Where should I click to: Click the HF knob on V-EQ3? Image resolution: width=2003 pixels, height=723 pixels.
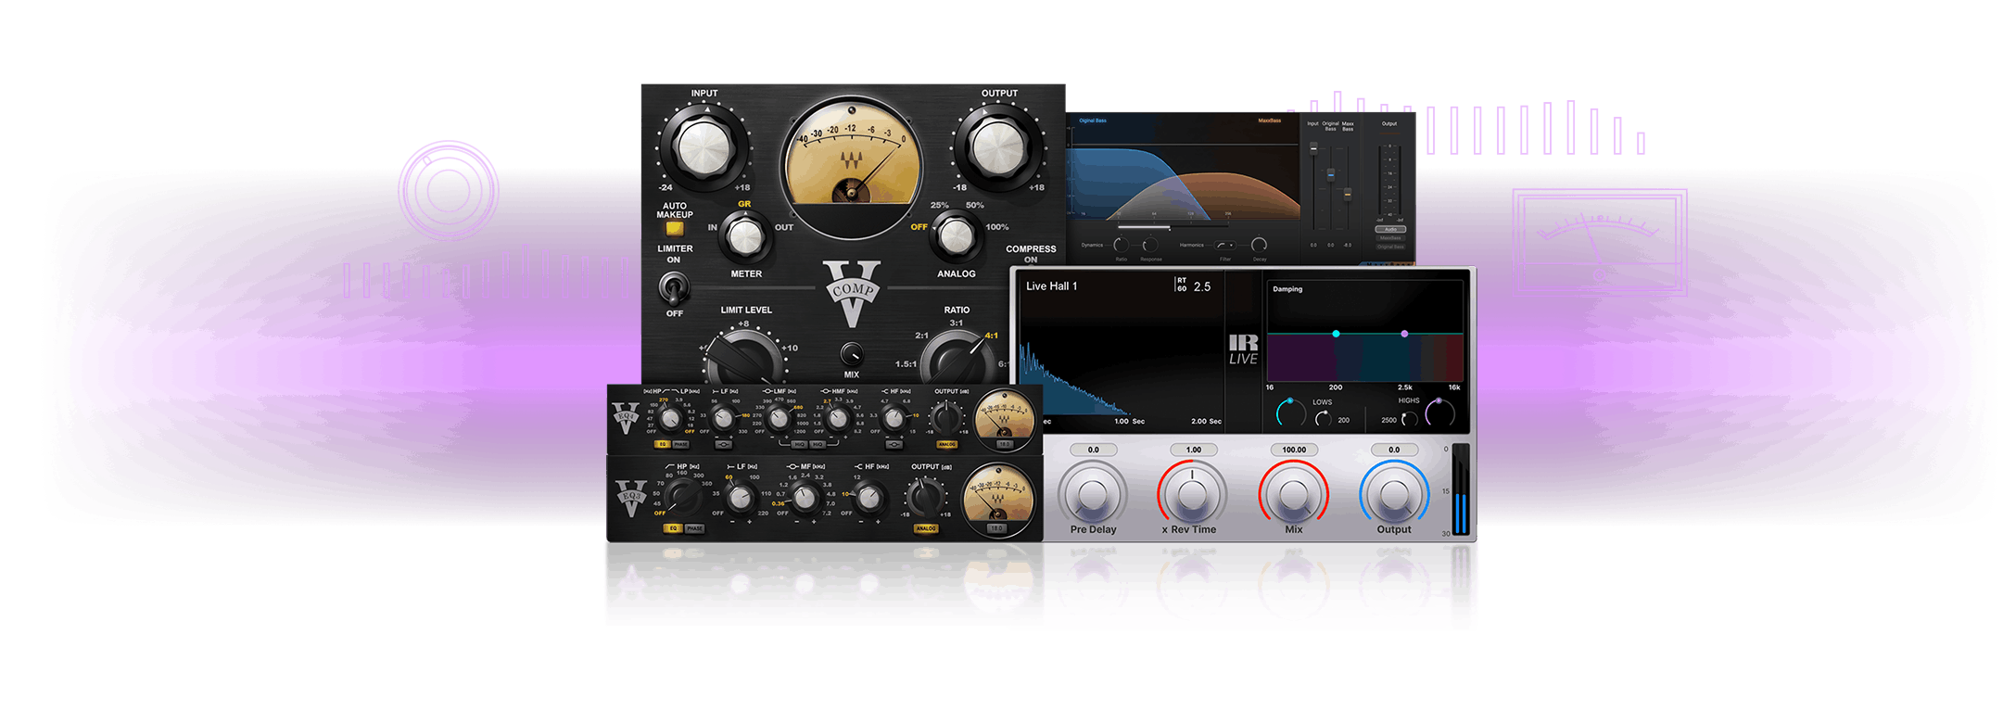click(869, 499)
